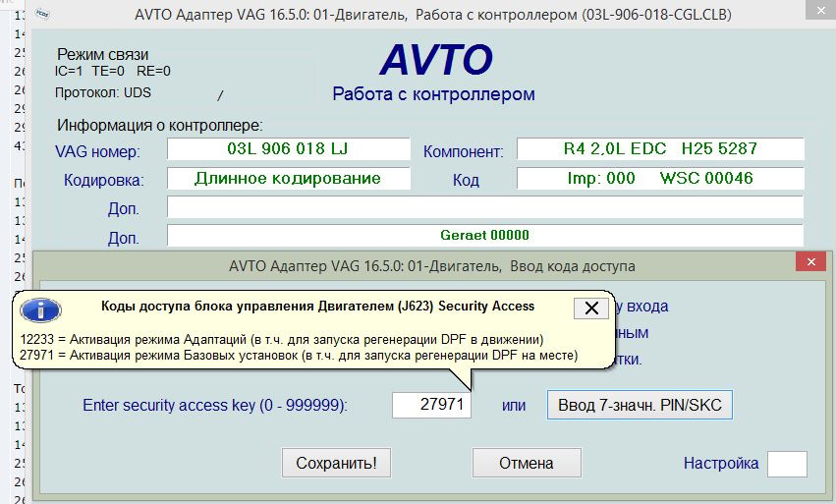Close the 'Ввод кода доступа' dialog

810,261
